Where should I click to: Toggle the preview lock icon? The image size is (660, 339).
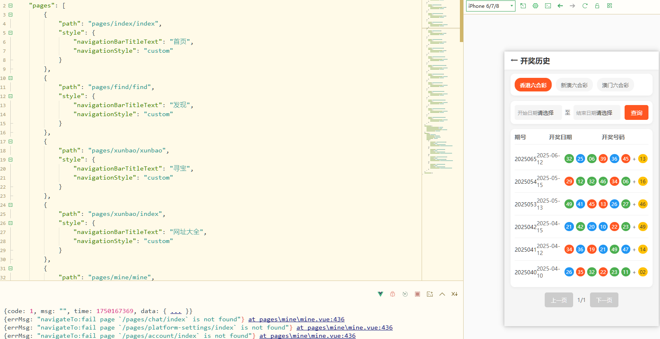pos(597,6)
